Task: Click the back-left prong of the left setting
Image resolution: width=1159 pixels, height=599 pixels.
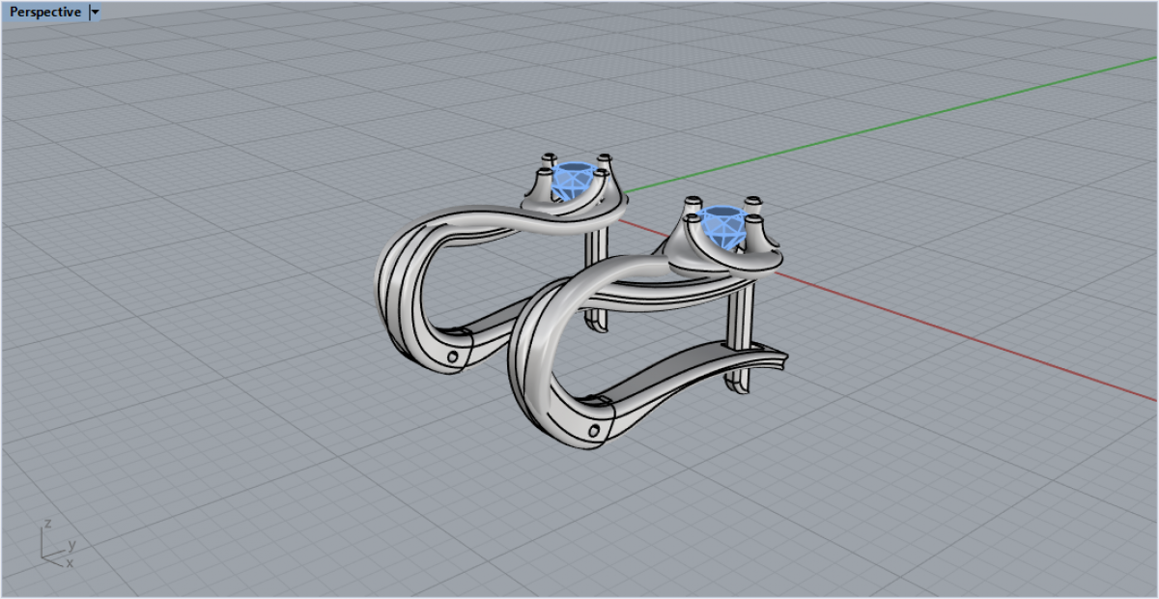Action: click(549, 158)
